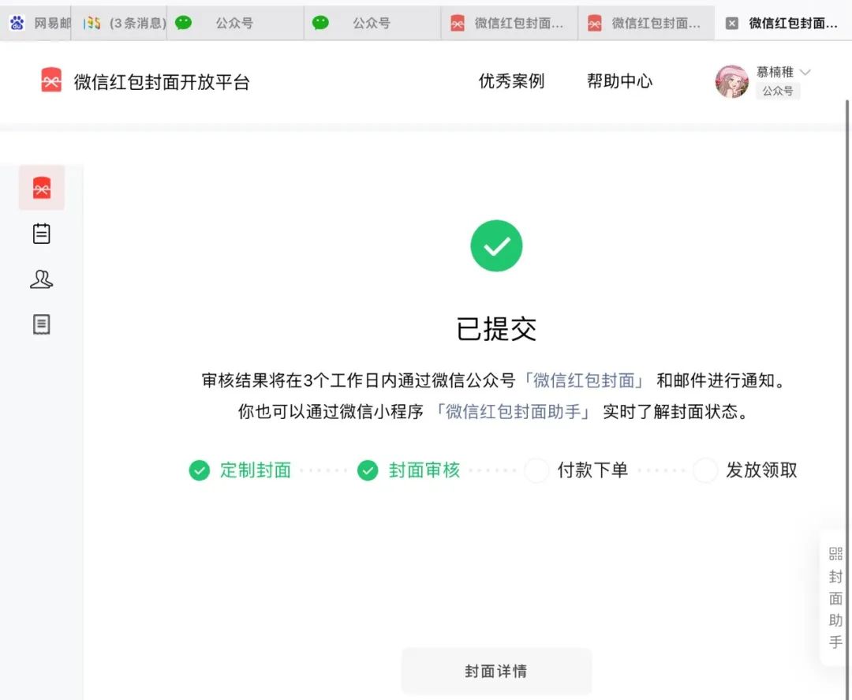Click the empty circle beside 发放领取
The image size is (852, 700).
coord(705,470)
